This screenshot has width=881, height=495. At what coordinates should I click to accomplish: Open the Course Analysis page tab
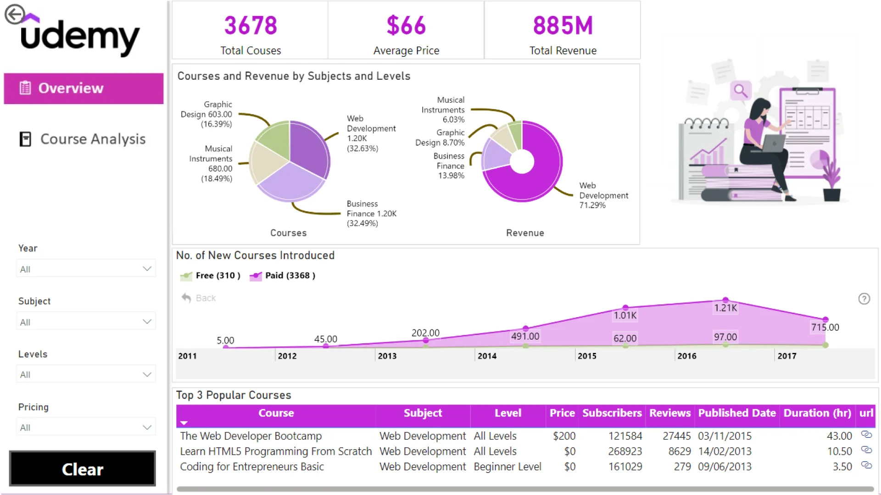[x=83, y=139]
